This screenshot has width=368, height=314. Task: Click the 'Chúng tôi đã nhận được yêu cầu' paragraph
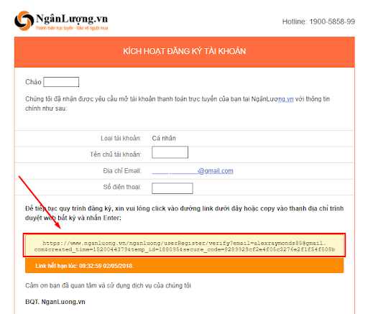[178, 103]
